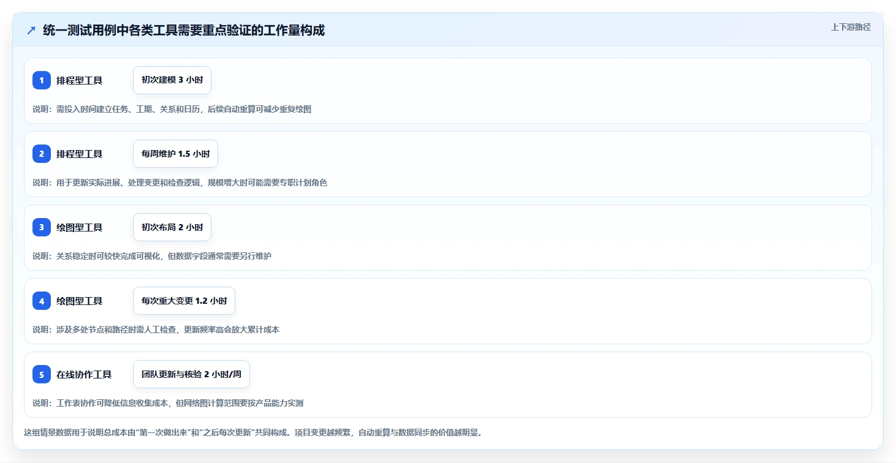Click the number 5 badge
896x463 pixels.
pos(42,374)
